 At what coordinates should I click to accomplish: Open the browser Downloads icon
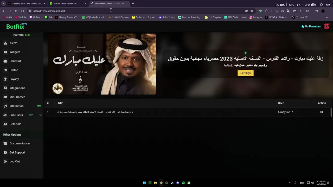pyautogui.click(x=276, y=11)
